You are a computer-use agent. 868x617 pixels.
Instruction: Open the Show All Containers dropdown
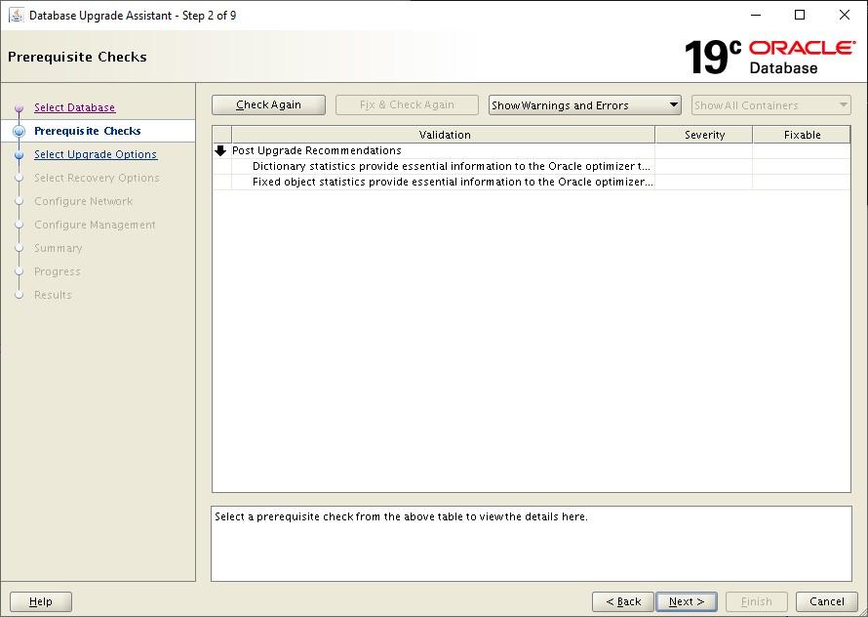tap(770, 104)
